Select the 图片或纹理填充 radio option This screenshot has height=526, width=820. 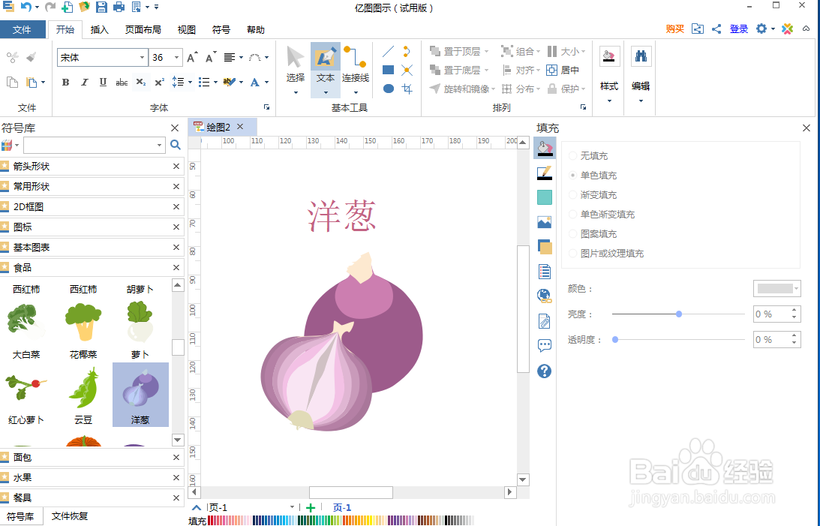tap(573, 254)
